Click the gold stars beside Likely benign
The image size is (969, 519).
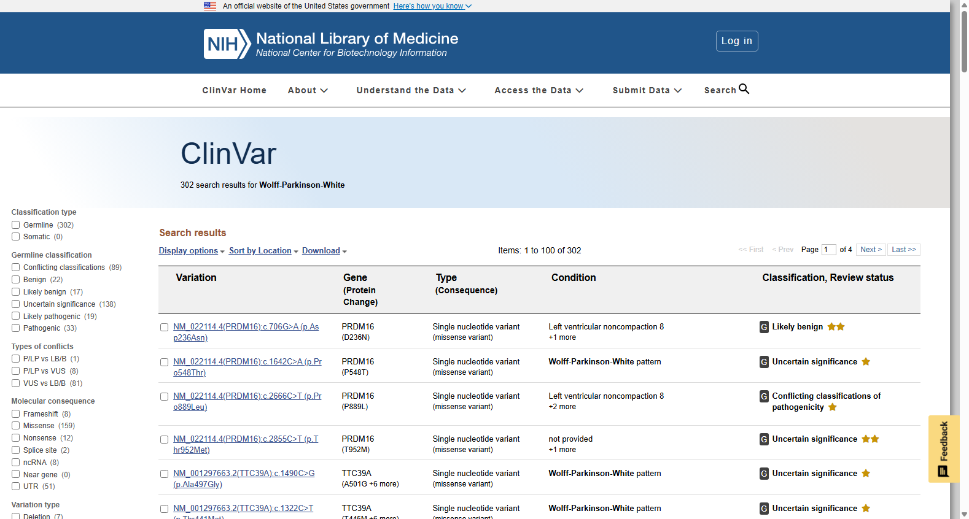[x=836, y=327]
